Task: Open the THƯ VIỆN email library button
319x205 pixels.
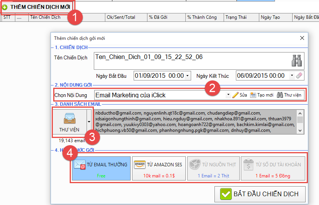Action: pos(69,122)
